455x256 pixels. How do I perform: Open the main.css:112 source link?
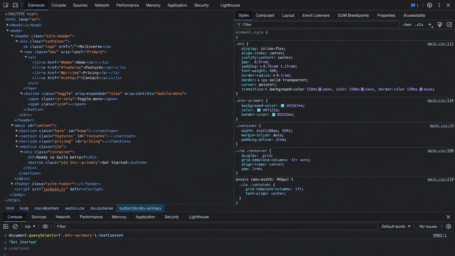pos(440,44)
